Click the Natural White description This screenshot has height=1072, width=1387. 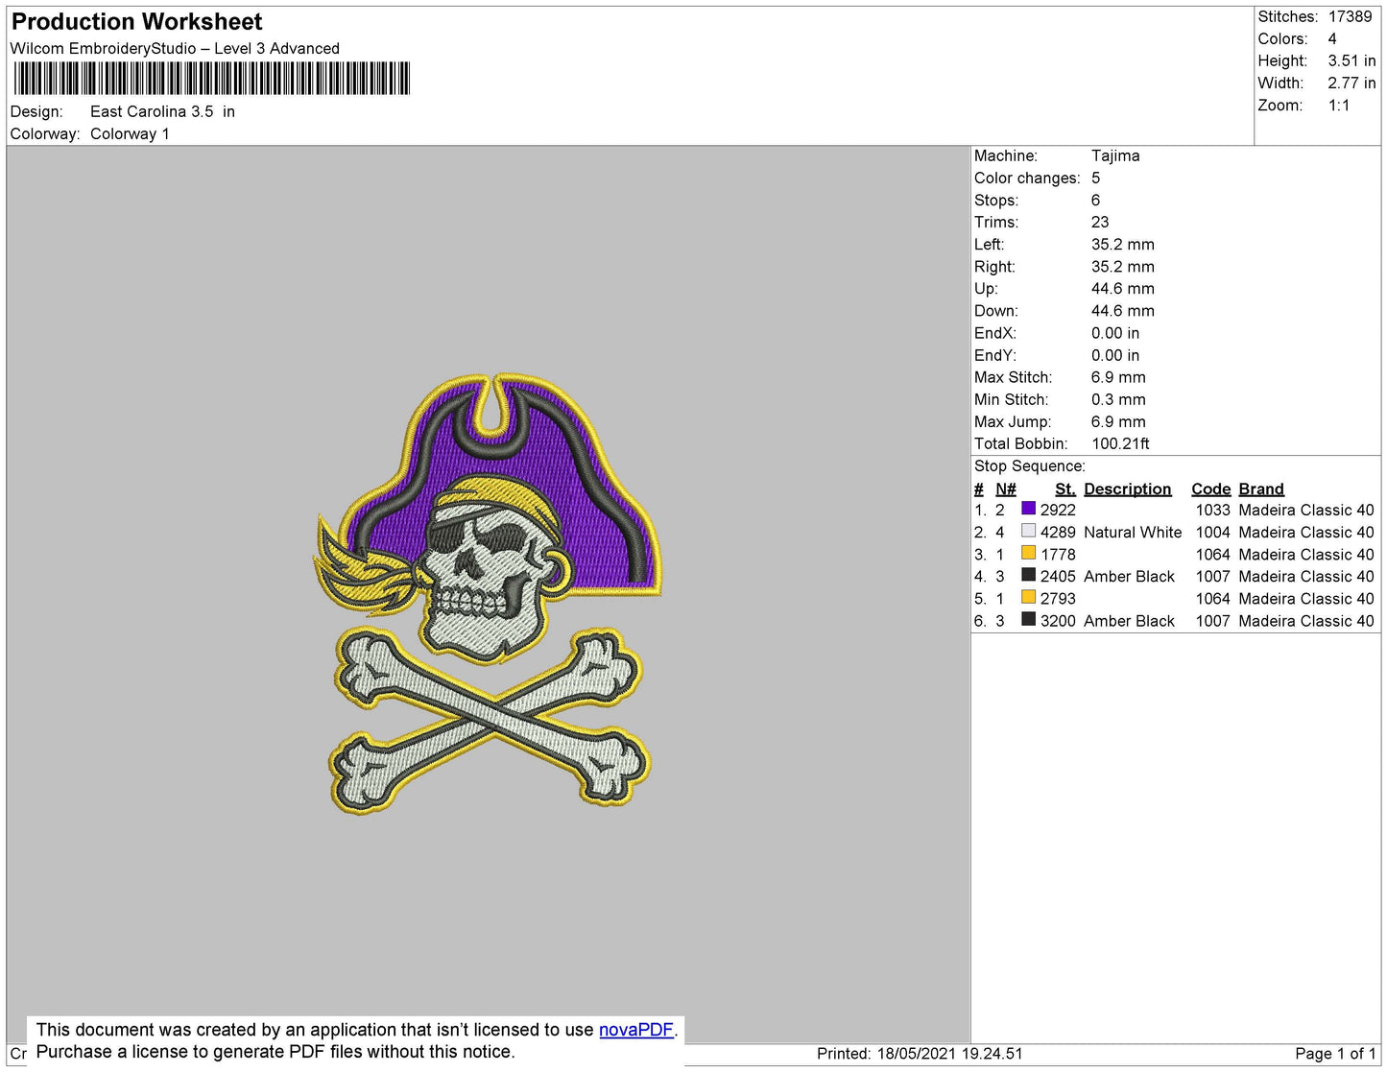1133,532
